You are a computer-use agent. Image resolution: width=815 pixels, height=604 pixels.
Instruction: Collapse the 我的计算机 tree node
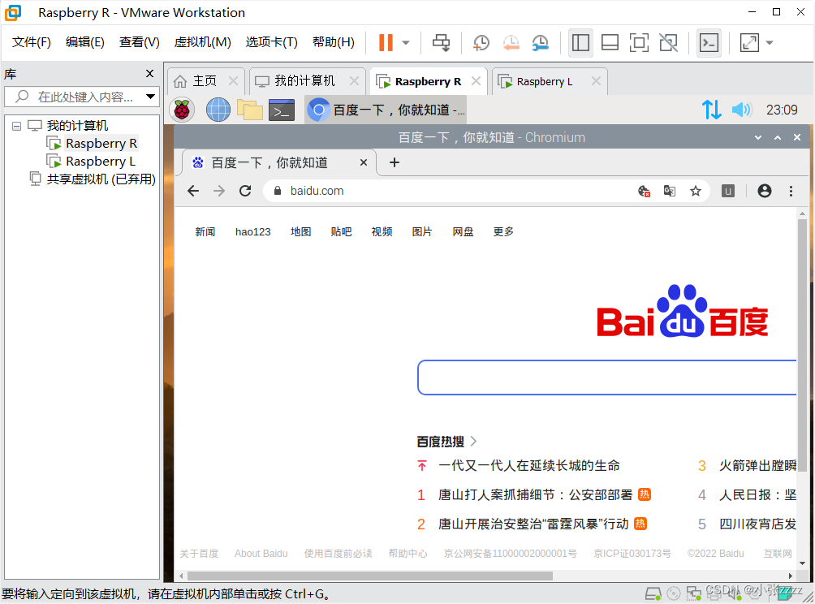pos(16,127)
